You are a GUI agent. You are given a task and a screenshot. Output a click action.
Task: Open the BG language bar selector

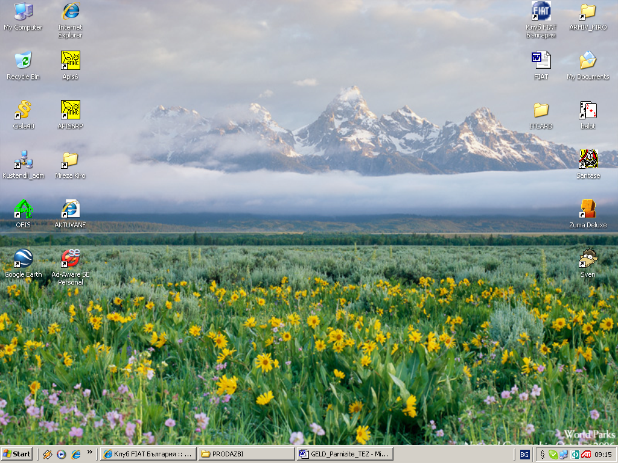(524, 455)
